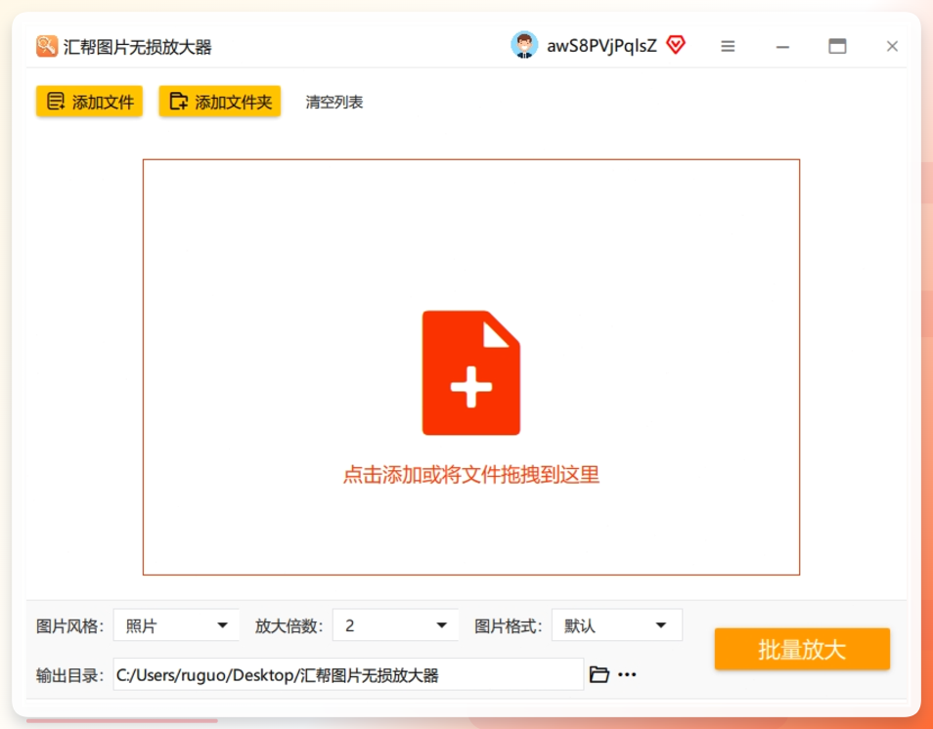The height and width of the screenshot is (729, 933).
Task: Click the 汇帮图片无损放大器 window title text
Action: 138,46
